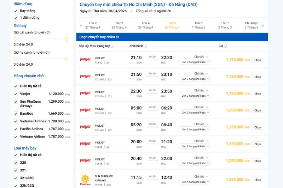This screenshot has width=283, height=188.
Task: Click Vietjet logo of the 20:40 flight
Action: coord(85,160)
